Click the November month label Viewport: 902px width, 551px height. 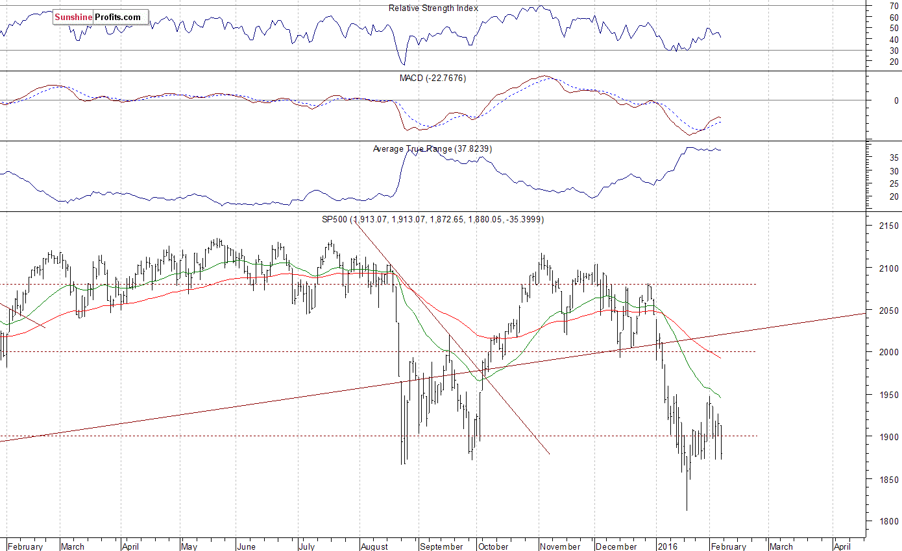point(561,546)
